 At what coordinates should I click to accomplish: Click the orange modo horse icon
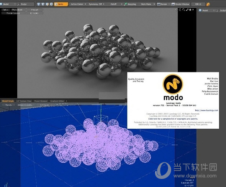(x=208, y=4)
